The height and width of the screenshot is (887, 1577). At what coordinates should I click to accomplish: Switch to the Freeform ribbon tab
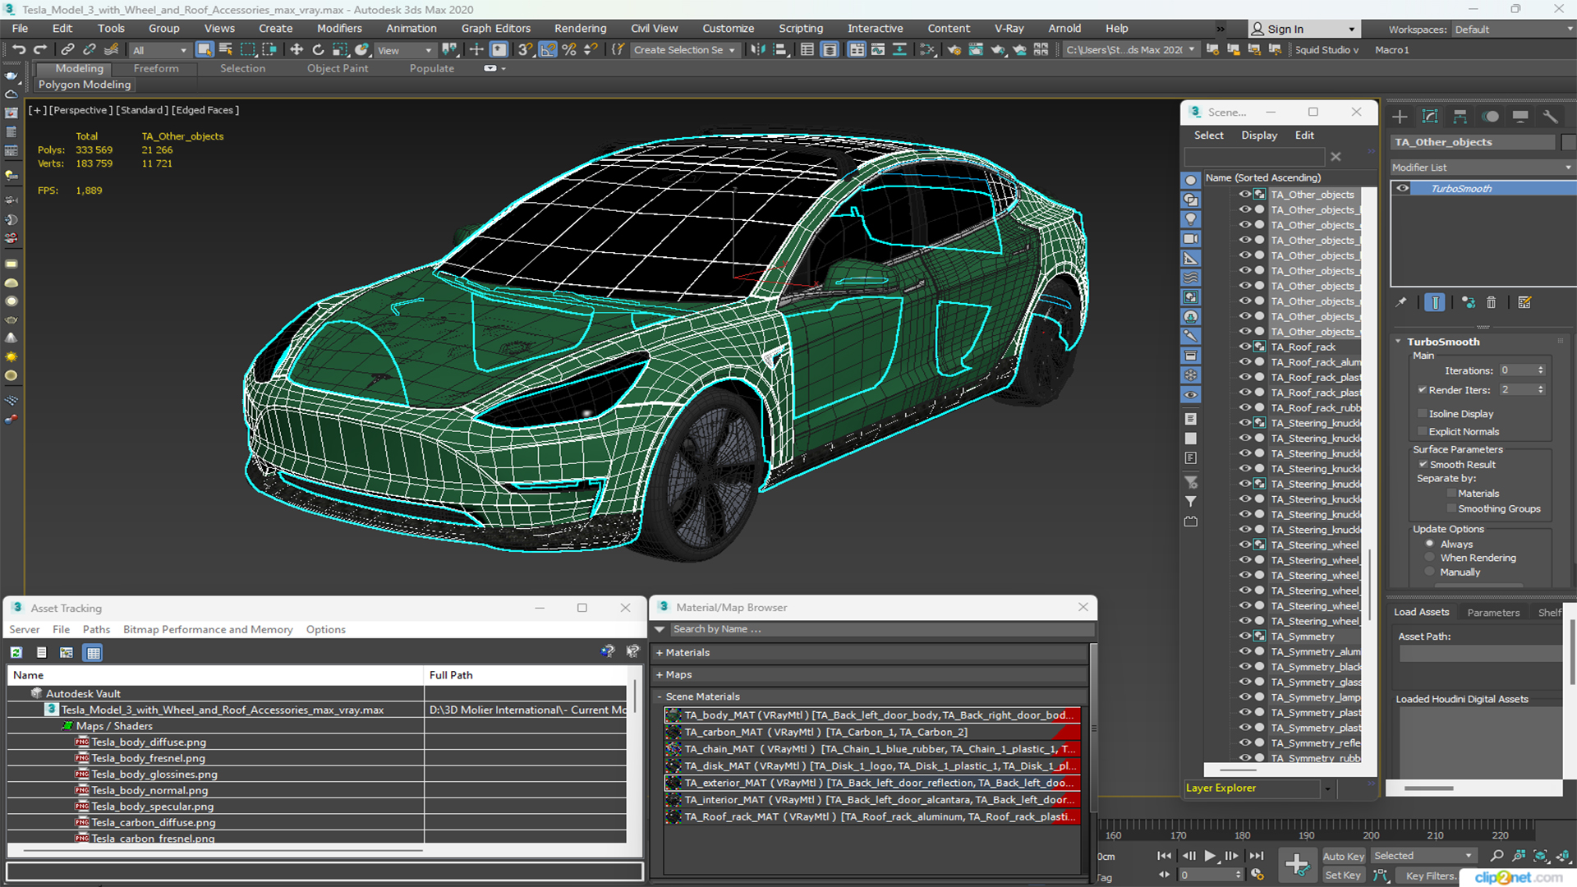tap(156, 69)
